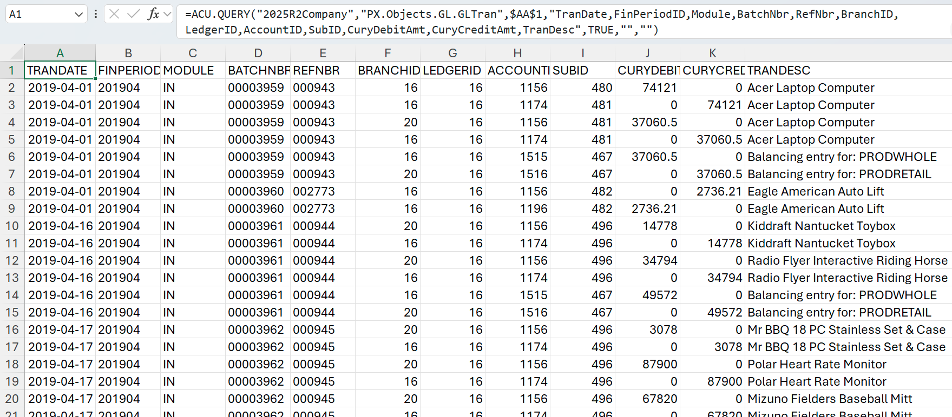The image size is (952, 417).
Task: Click the Enter checkmark formula icon
Action: (x=133, y=14)
